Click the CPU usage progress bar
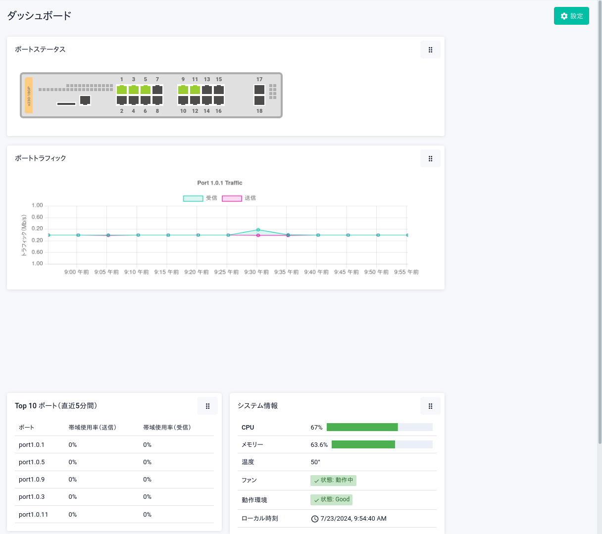 click(379, 427)
